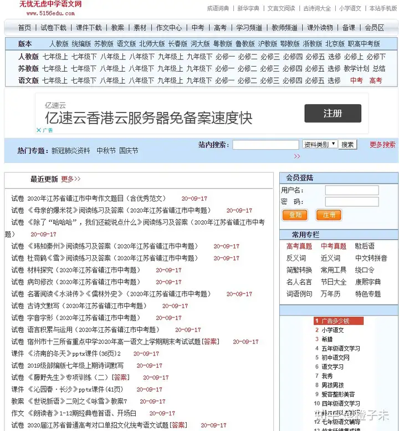Open 简繁转换 in 常用专栏
This screenshot has width=399, height=431.
pos(299,270)
